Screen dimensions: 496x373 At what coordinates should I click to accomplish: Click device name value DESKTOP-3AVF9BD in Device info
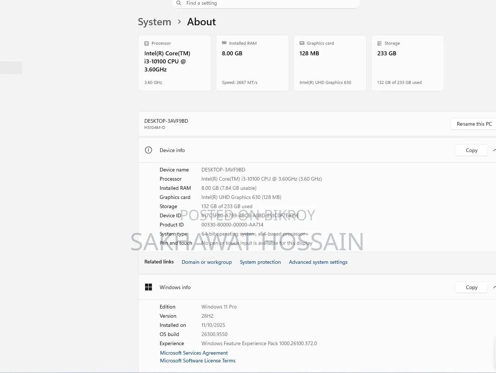pos(223,170)
